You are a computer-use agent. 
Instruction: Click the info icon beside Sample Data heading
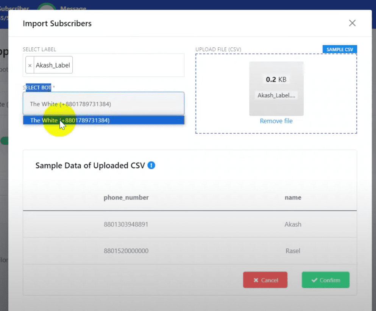[151, 166]
